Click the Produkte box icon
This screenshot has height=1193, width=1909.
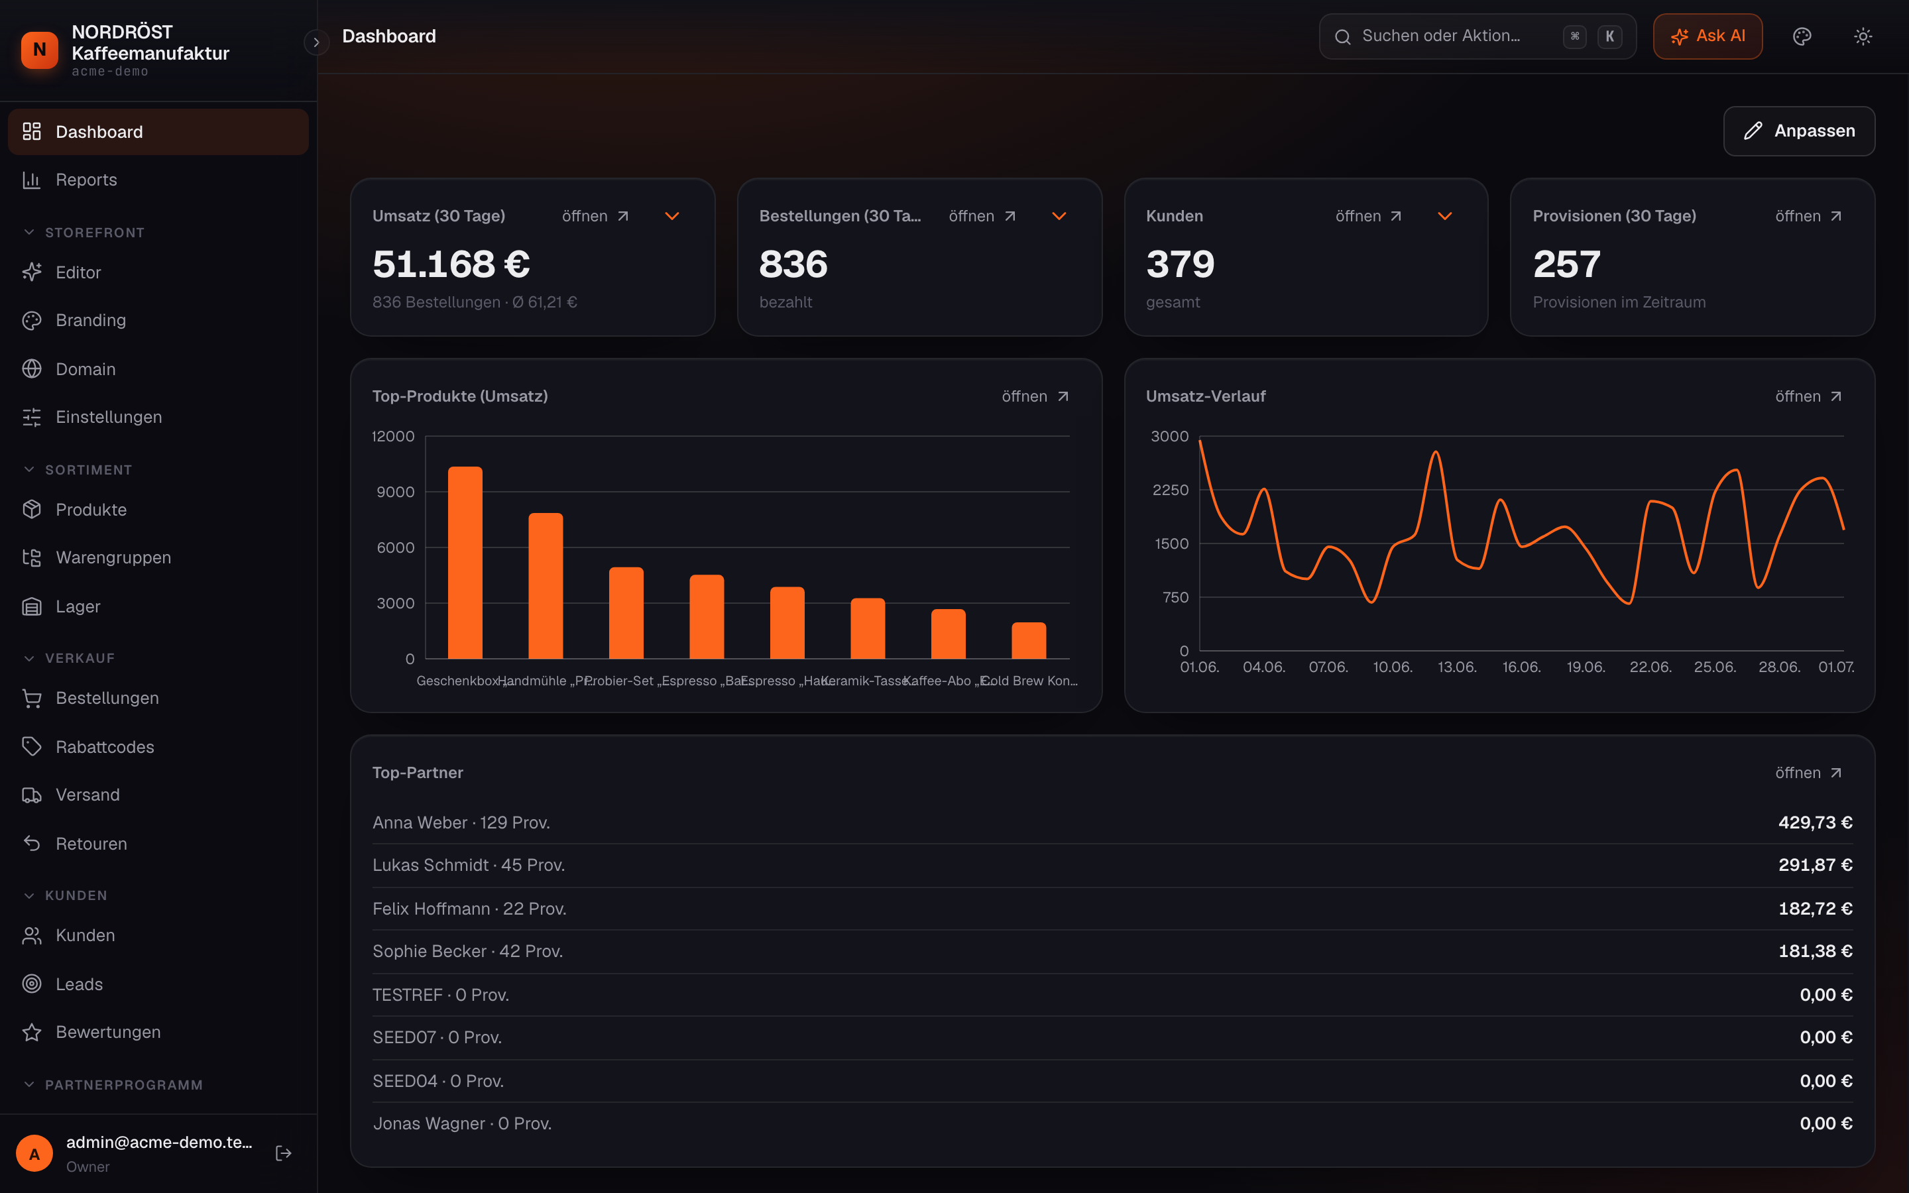(x=32, y=510)
